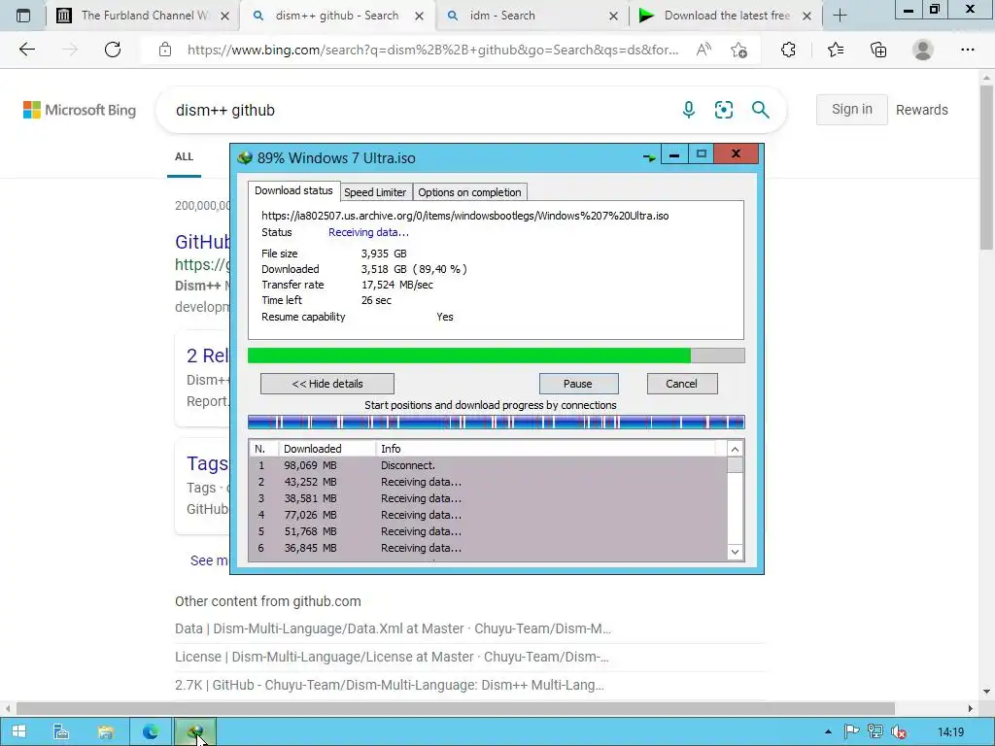Viewport: 995px width, 746px height.
Task: Select connection row 1 Disconnect
Action: 488,465
